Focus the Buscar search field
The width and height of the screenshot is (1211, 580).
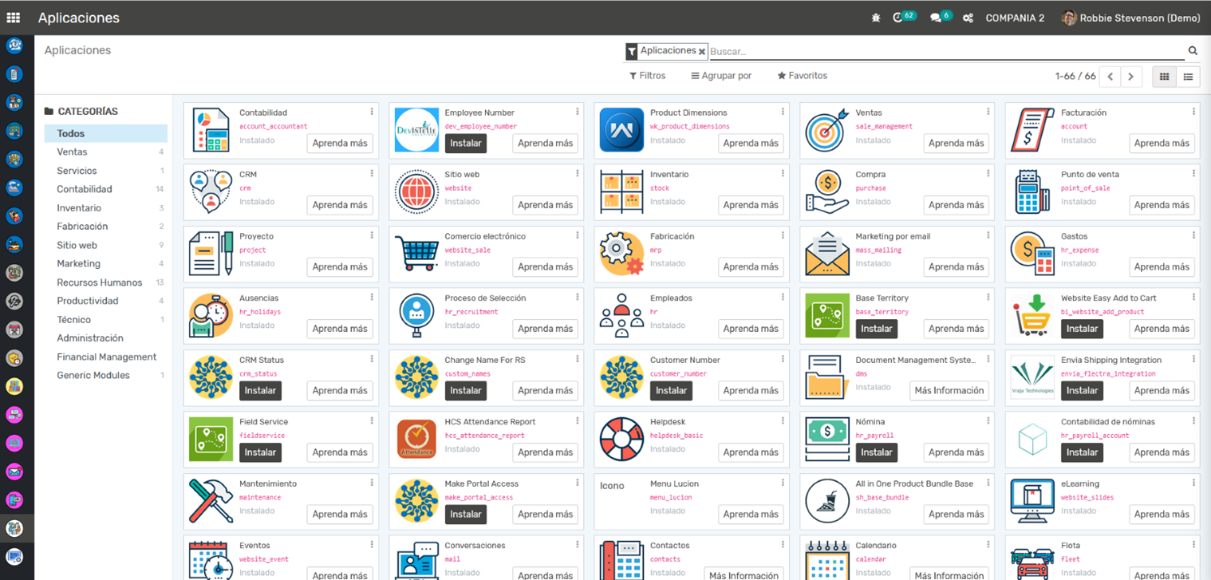pos(941,51)
